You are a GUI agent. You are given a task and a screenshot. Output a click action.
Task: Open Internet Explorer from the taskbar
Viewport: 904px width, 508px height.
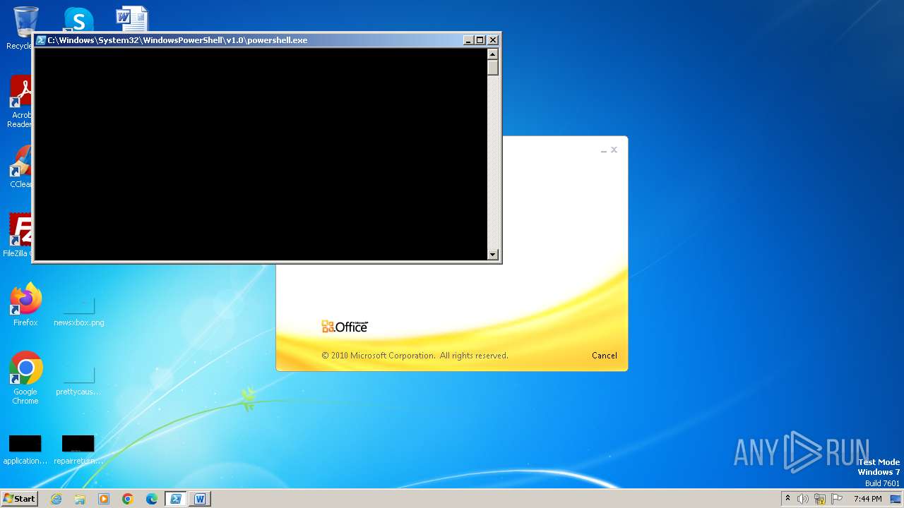[56, 499]
